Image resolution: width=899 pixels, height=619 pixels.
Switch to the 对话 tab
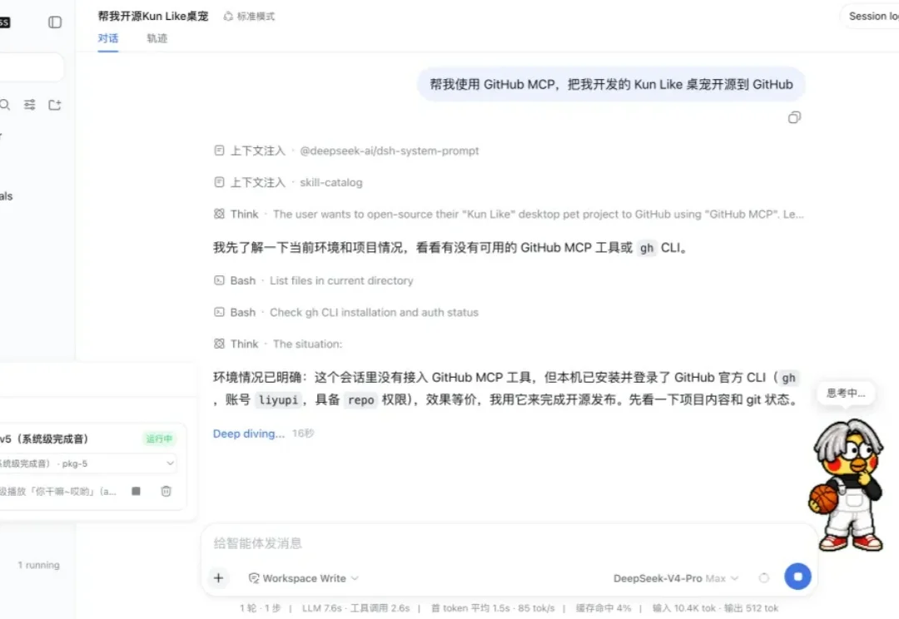point(107,38)
